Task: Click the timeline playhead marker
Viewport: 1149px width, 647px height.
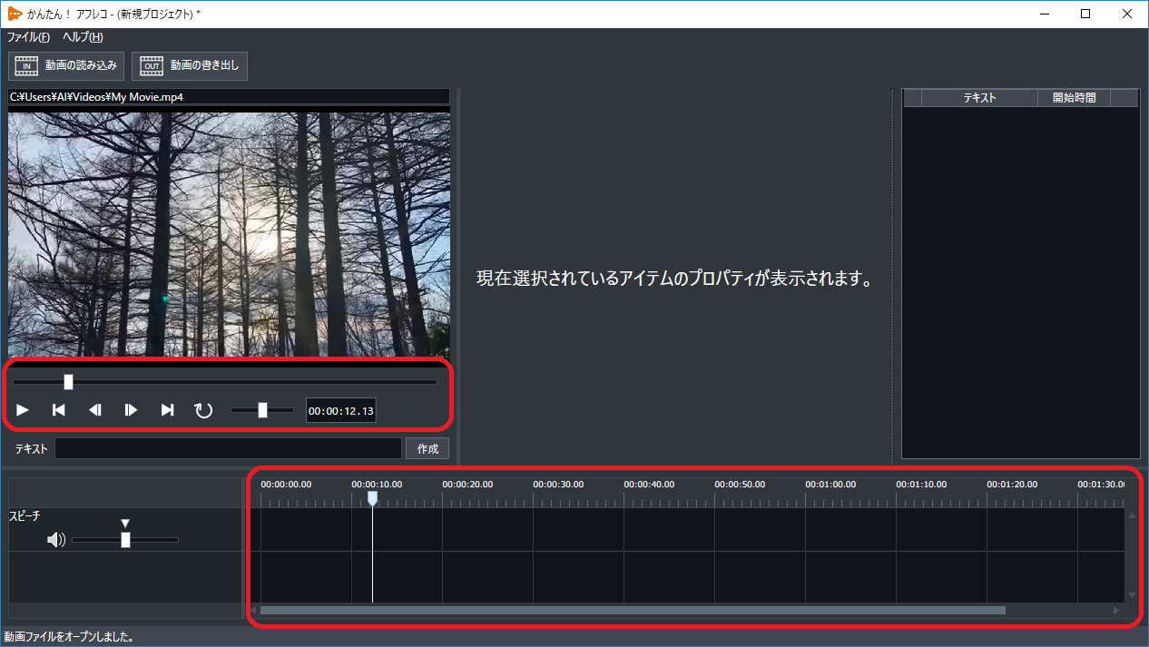Action: pyautogui.click(x=372, y=498)
